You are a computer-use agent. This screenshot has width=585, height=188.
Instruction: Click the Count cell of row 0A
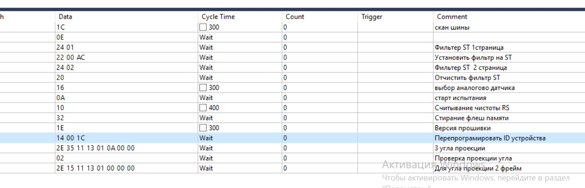319,98
